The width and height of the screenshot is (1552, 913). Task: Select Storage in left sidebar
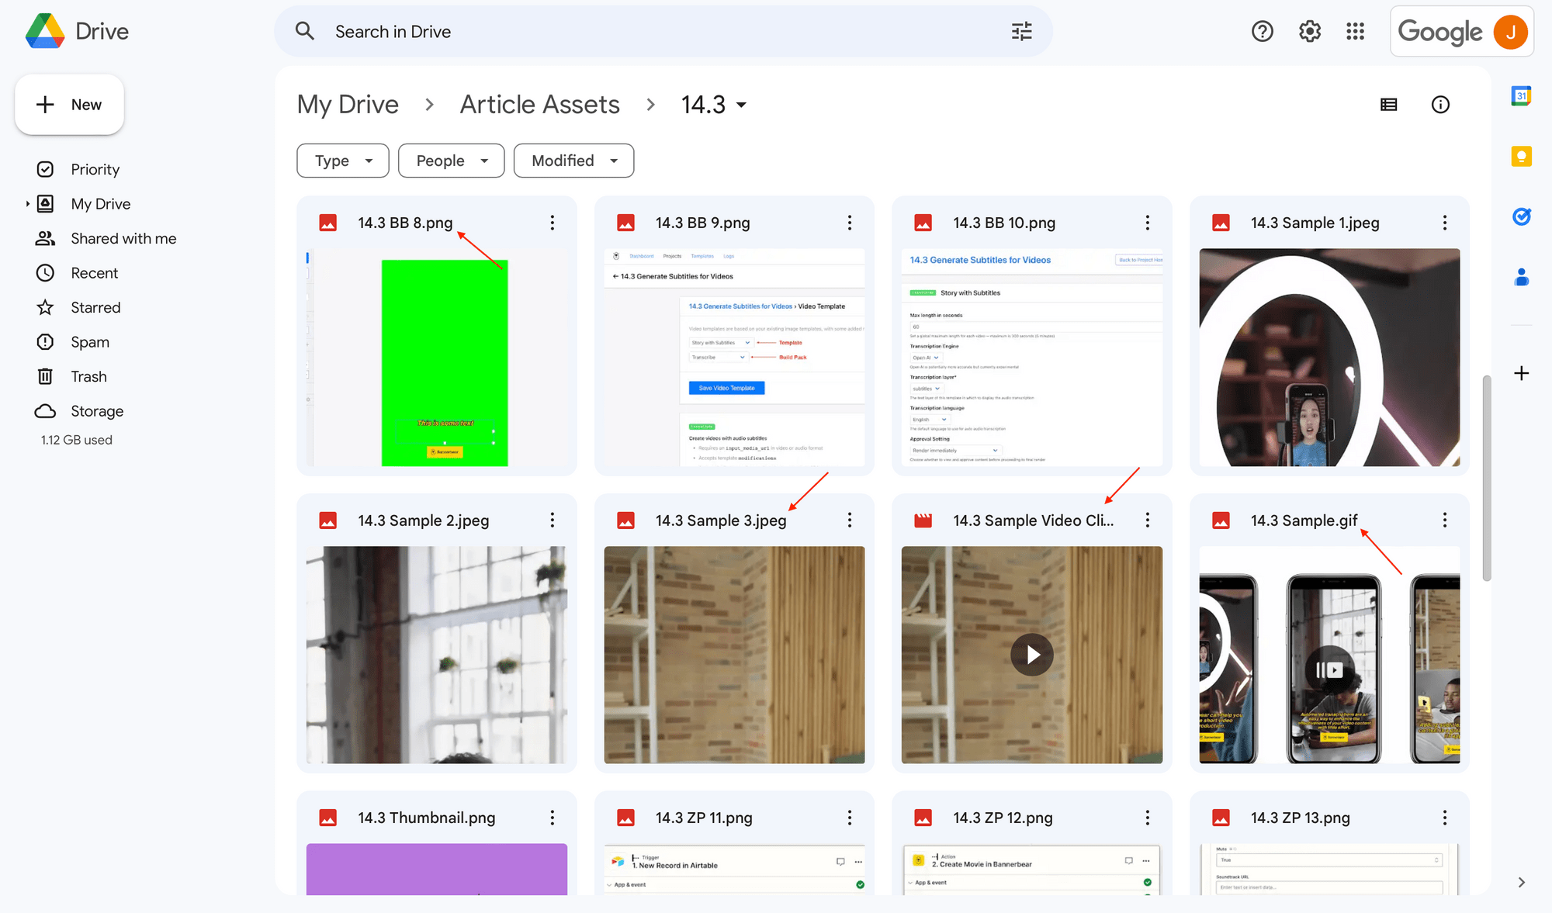[97, 411]
